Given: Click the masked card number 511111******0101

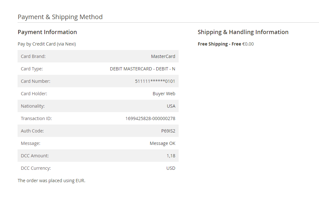Looking at the screenshot, I should click(x=155, y=81).
